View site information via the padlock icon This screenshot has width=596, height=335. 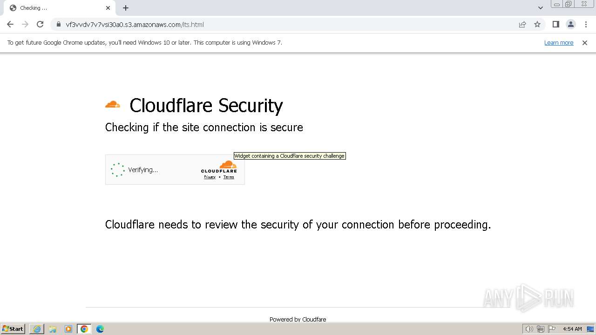59,25
